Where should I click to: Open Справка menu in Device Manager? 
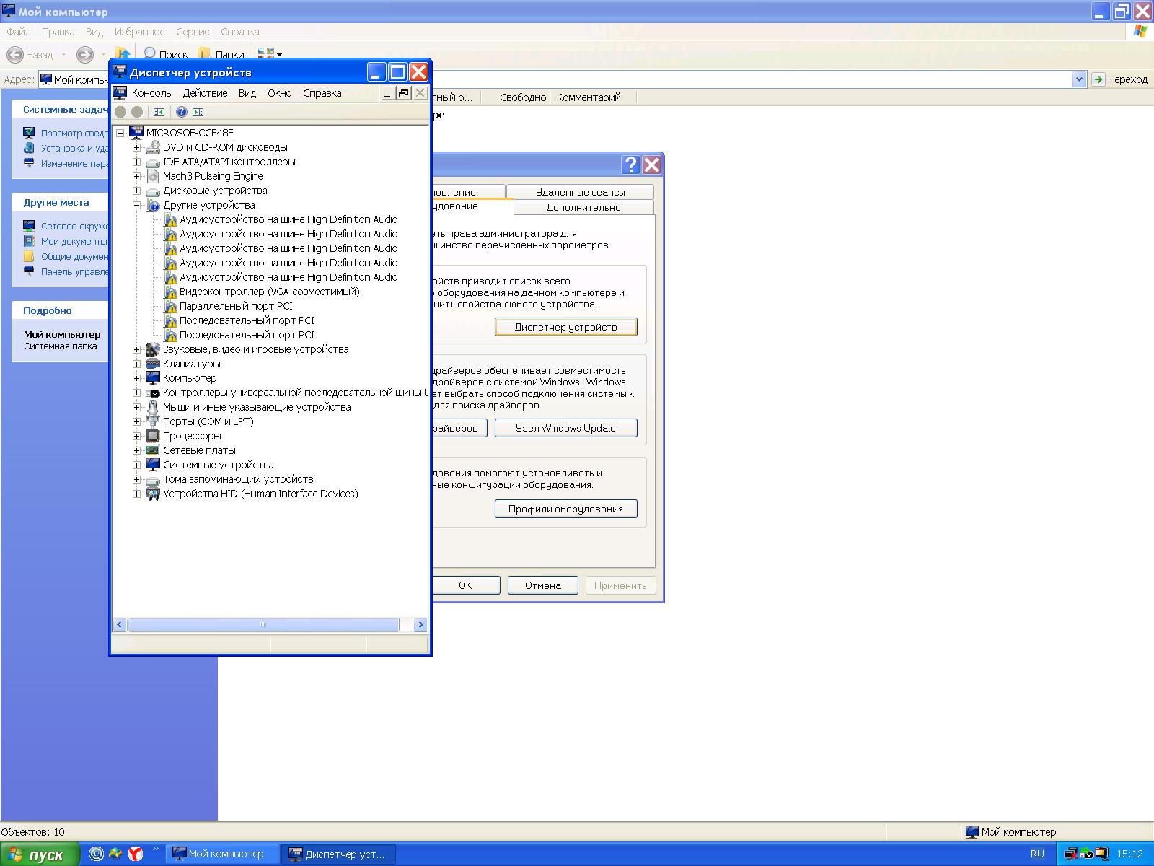point(322,93)
